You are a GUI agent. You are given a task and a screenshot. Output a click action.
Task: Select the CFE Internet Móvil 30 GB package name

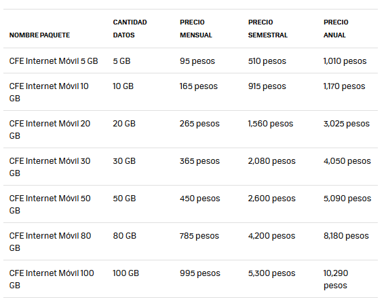(x=50, y=167)
